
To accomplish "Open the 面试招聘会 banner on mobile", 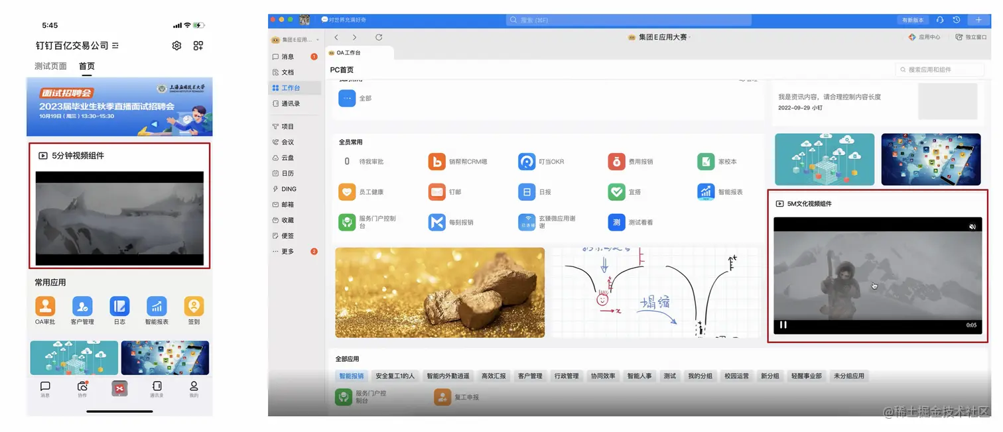I will (x=119, y=107).
